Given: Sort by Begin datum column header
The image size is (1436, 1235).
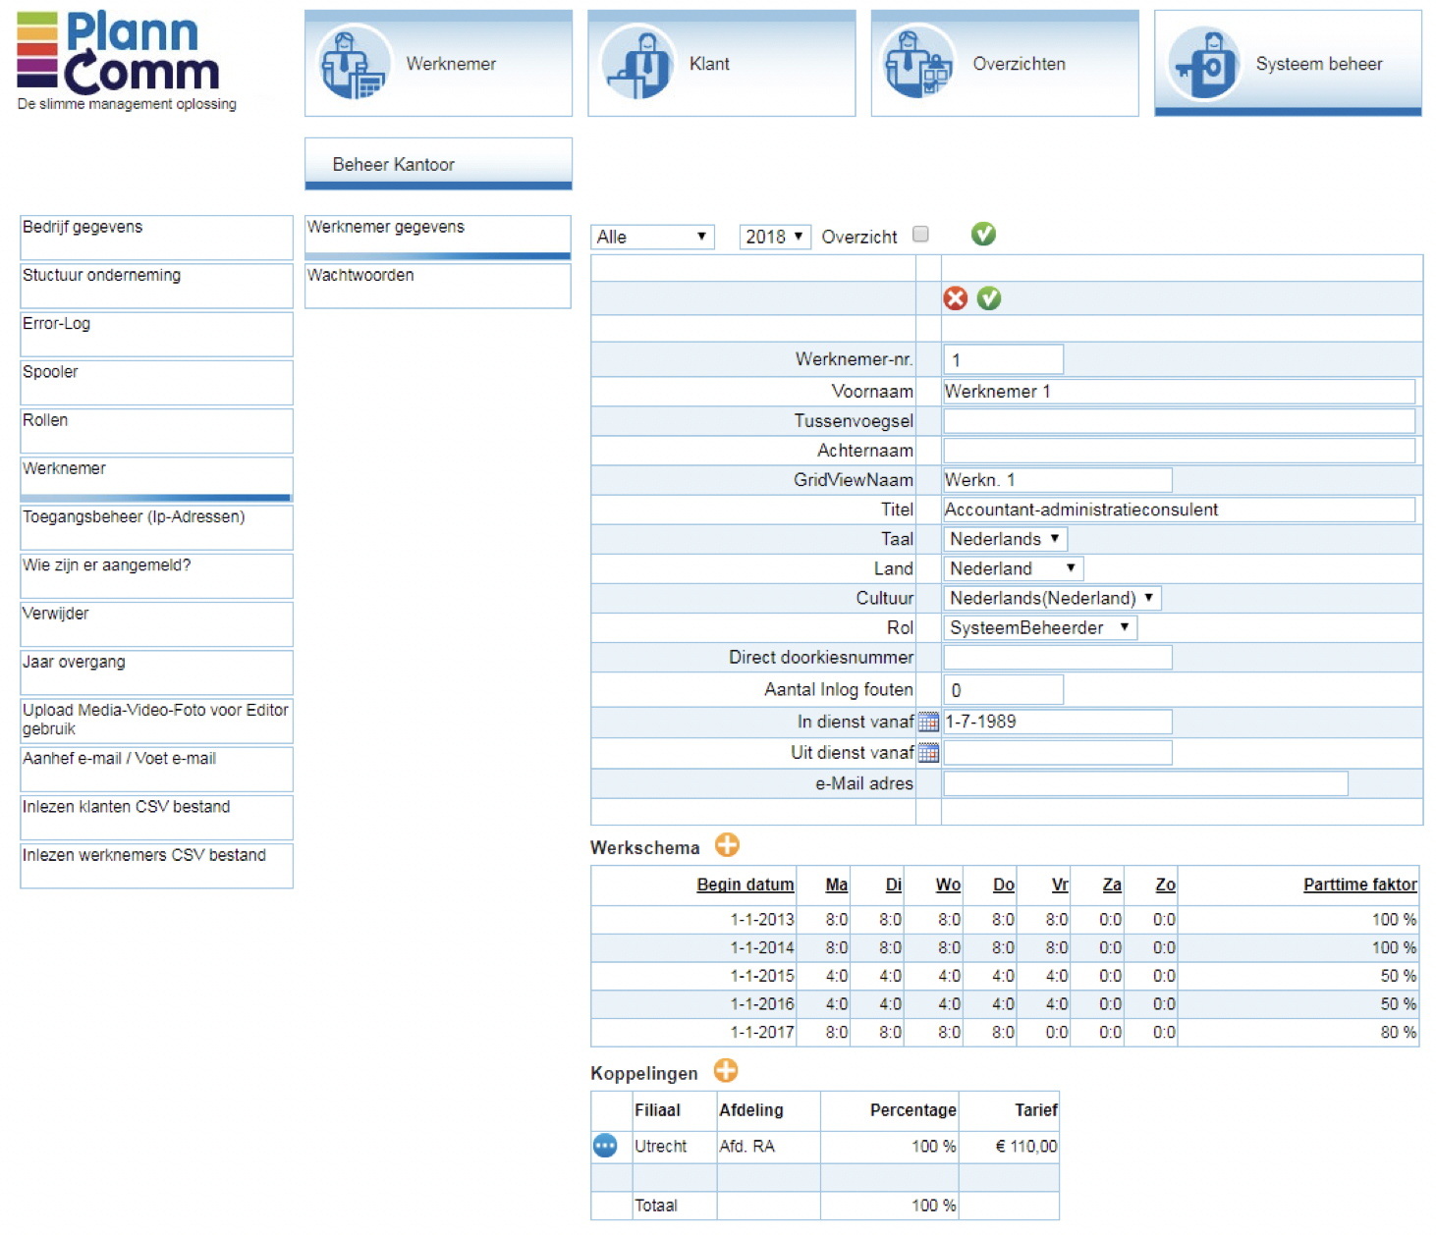Looking at the screenshot, I should pos(745,885).
